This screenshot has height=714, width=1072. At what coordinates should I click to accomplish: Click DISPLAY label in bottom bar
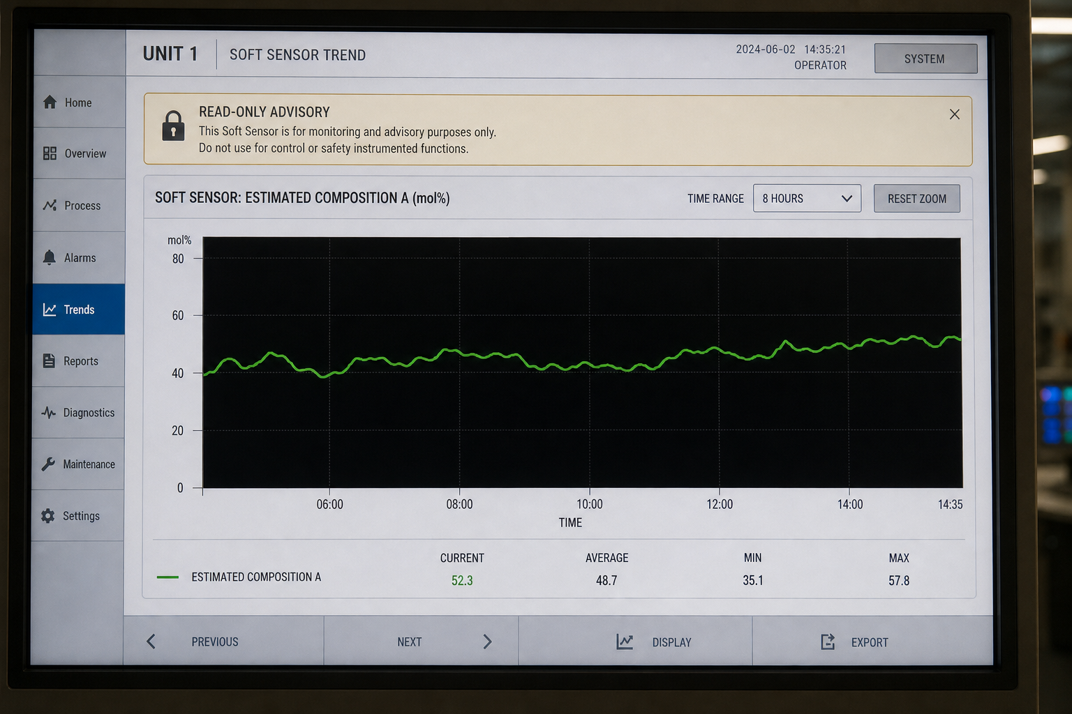pyautogui.click(x=671, y=642)
